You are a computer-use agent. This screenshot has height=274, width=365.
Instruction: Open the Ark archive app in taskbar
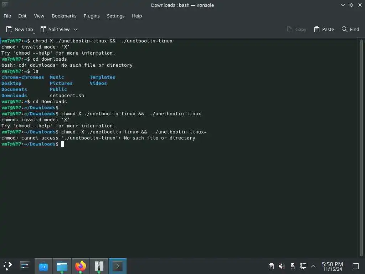coord(99,266)
